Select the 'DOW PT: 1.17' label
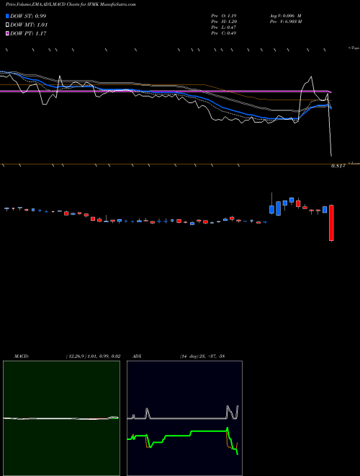The width and height of the screenshot is (360, 476). (x=28, y=33)
